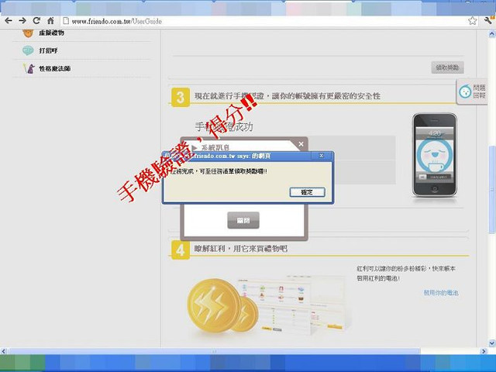Click the horizontal scrollbar left arrow

click(x=3, y=351)
